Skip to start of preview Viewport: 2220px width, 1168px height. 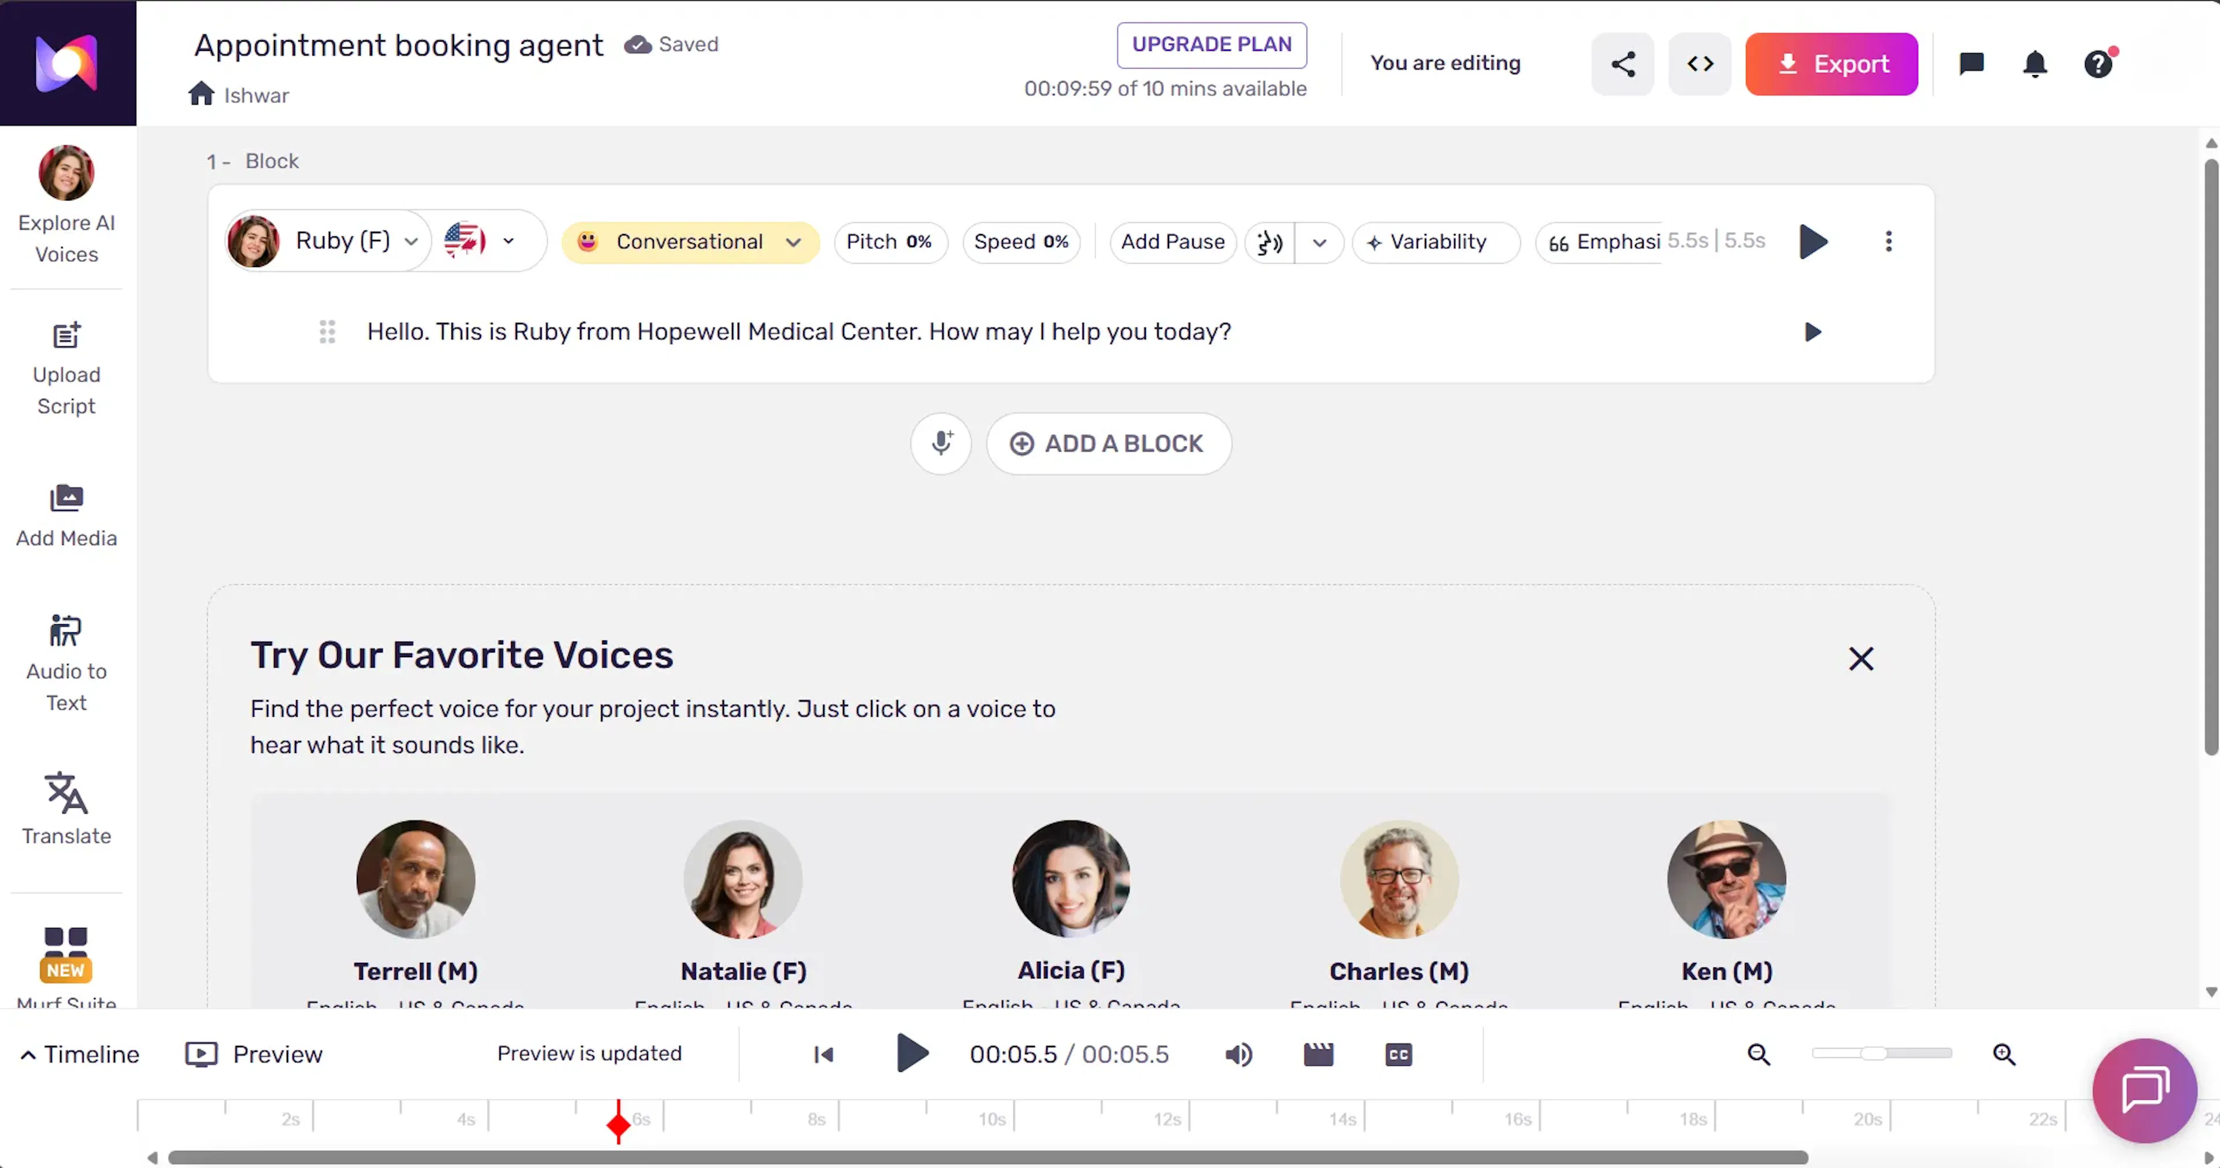click(x=824, y=1054)
